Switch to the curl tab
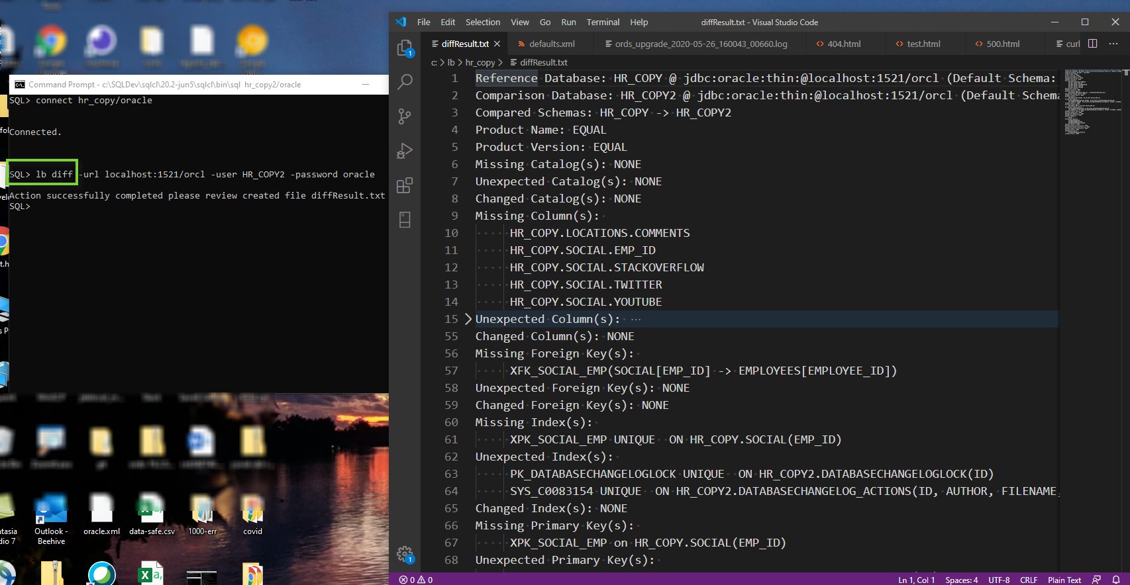The height and width of the screenshot is (585, 1130). coord(1068,44)
